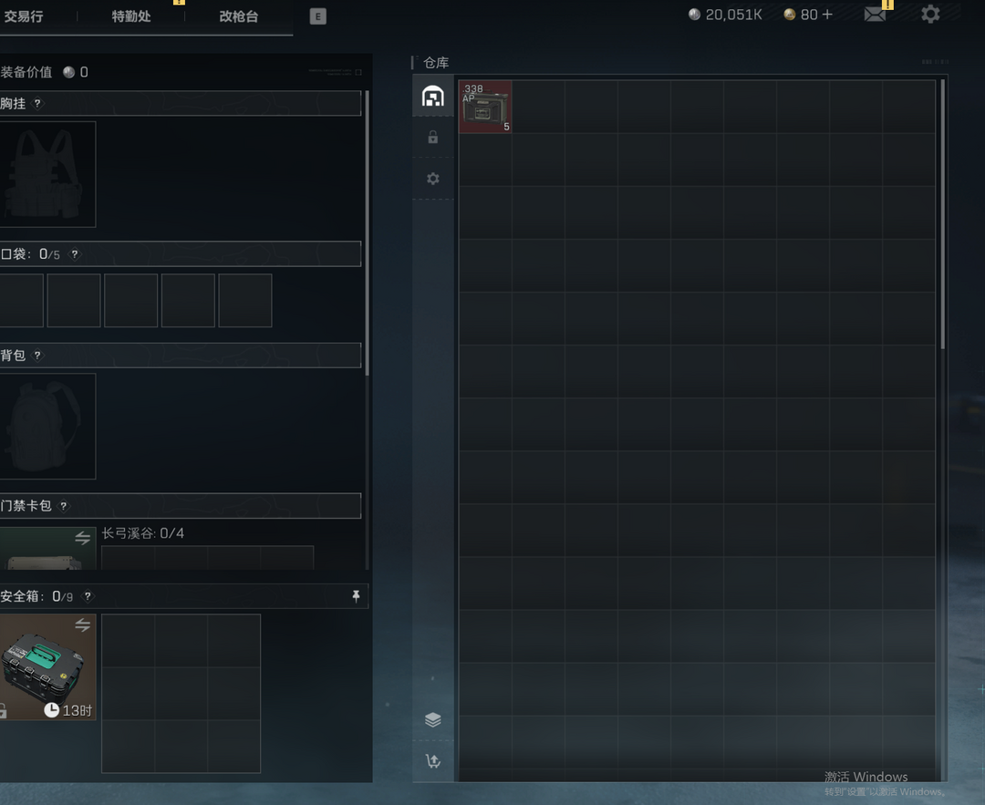985x805 pixels.
Task: Go to the 改枪台 tab
Action: coord(239,16)
